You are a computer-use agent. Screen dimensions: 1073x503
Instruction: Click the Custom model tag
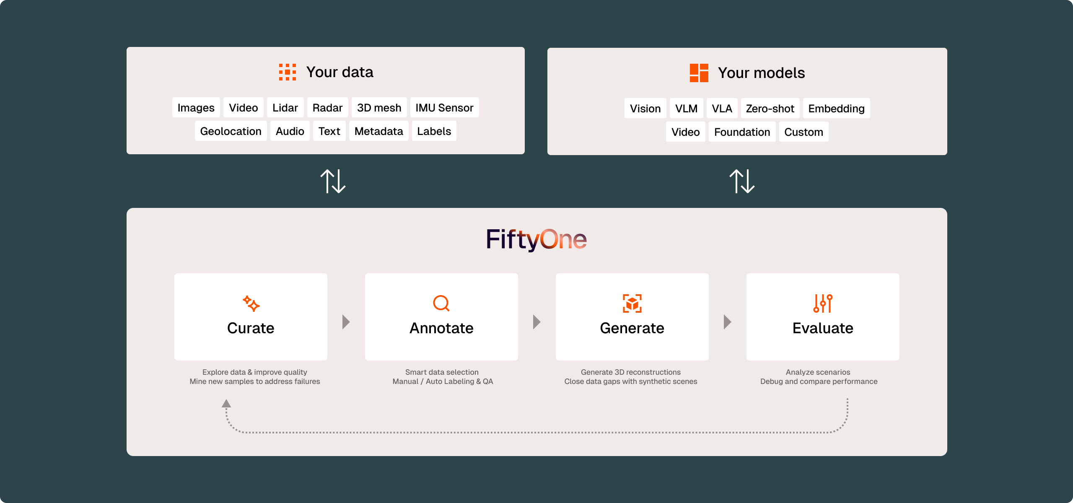(803, 132)
